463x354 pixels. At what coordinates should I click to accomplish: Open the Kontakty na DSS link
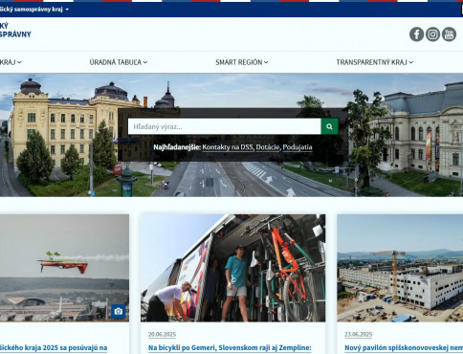click(228, 147)
